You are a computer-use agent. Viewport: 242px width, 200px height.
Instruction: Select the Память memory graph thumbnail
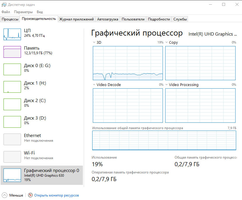coord(12,52)
